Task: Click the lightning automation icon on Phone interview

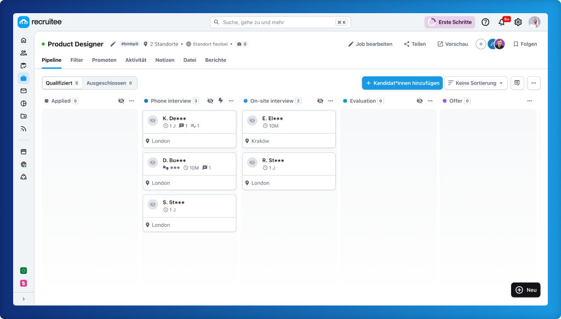Action: (220, 101)
